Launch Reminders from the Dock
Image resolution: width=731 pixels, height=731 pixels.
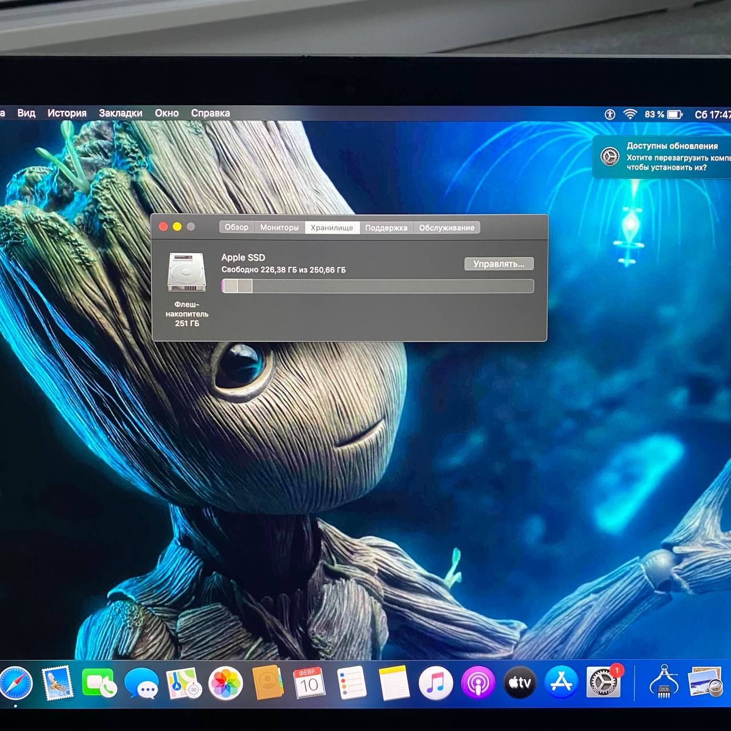pyautogui.click(x=351, y=683)
